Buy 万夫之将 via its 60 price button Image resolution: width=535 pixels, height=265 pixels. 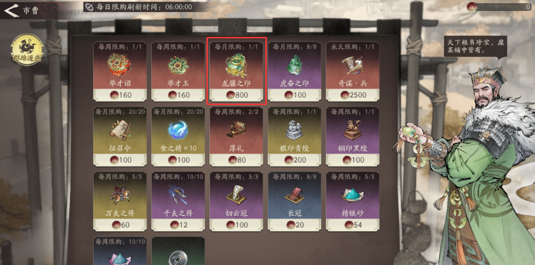coord(120,225)
